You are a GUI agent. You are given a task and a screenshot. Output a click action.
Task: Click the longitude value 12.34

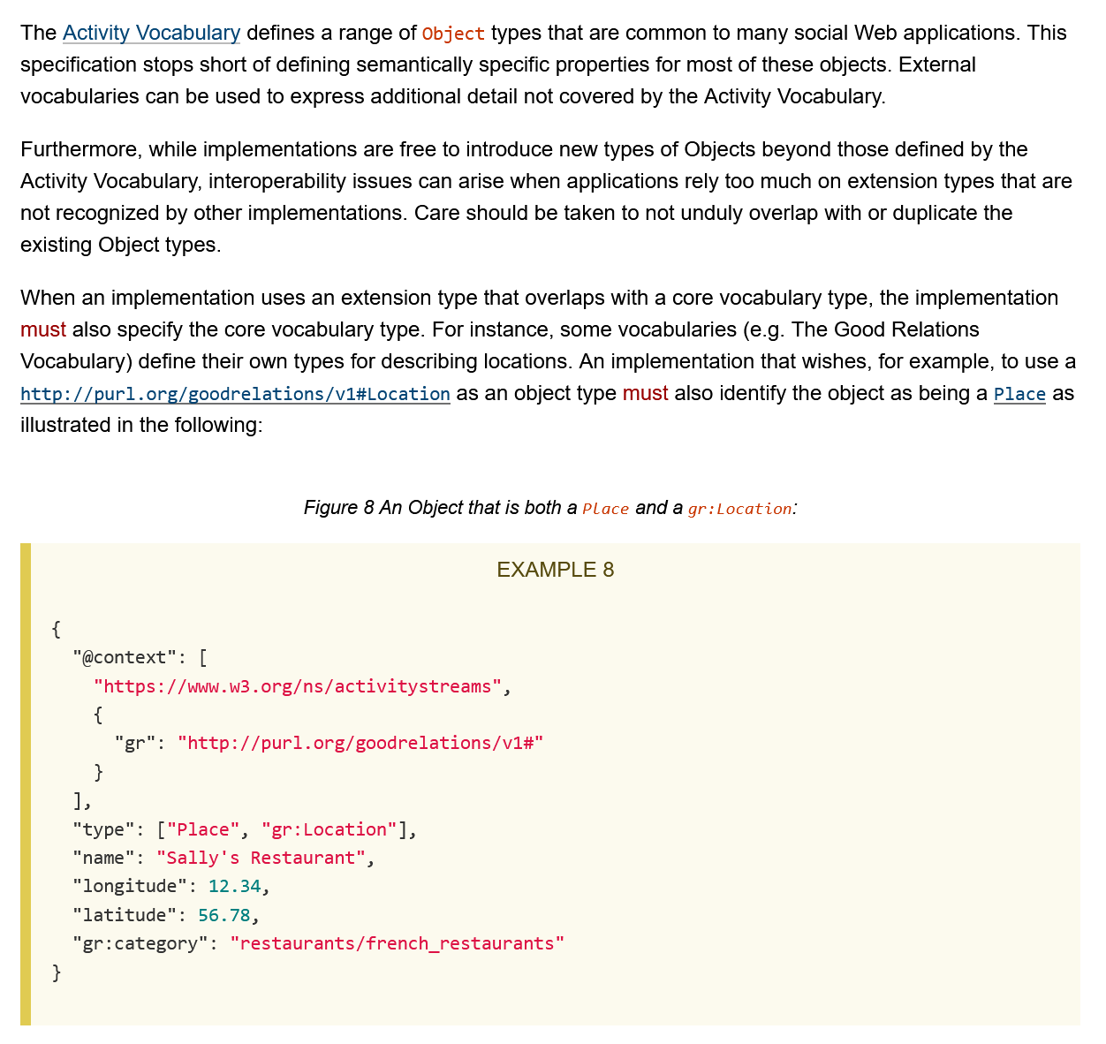point(234,886)
